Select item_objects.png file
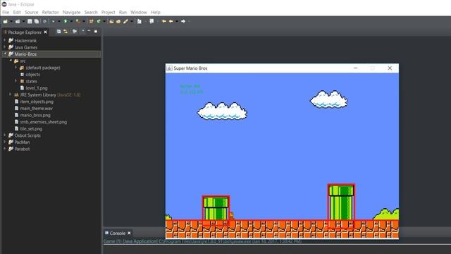The width and height of the screenshot is (451, 254). (x=37, y=102)
